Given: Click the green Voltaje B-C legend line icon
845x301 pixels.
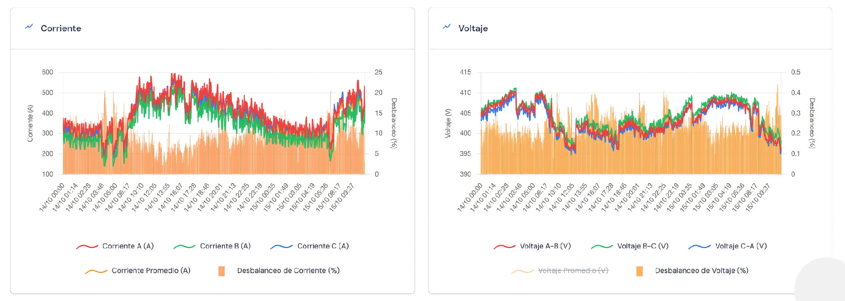Looking at the screenshot, I should click(602, 247).
